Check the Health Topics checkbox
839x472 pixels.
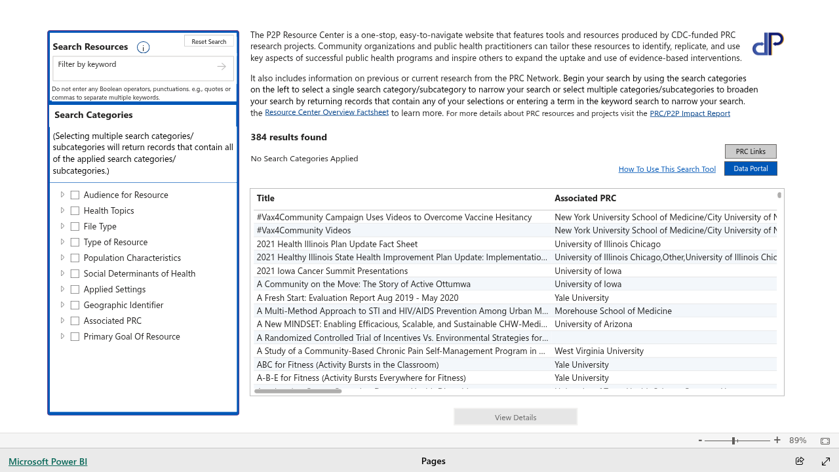click(75, 210)
